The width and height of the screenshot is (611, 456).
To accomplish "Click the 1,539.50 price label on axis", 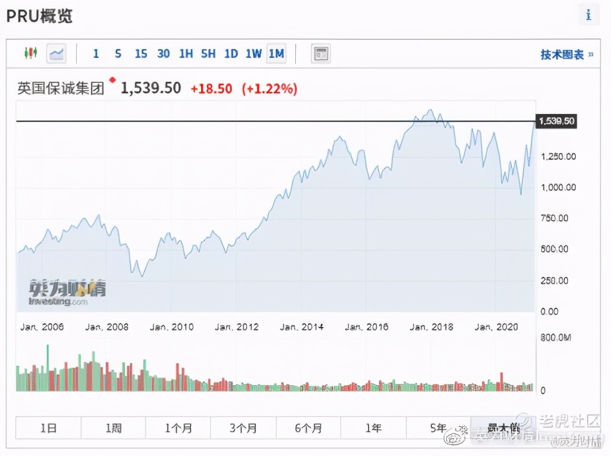I will coord(556,121).
